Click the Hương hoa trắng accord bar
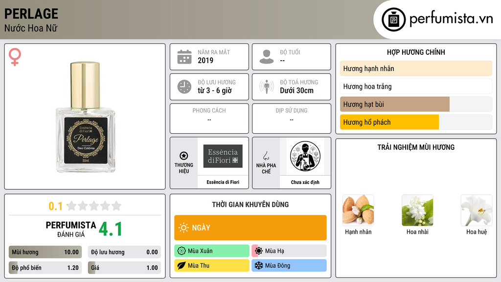This screenshot has width=501, height=282. tap(416, 86)
